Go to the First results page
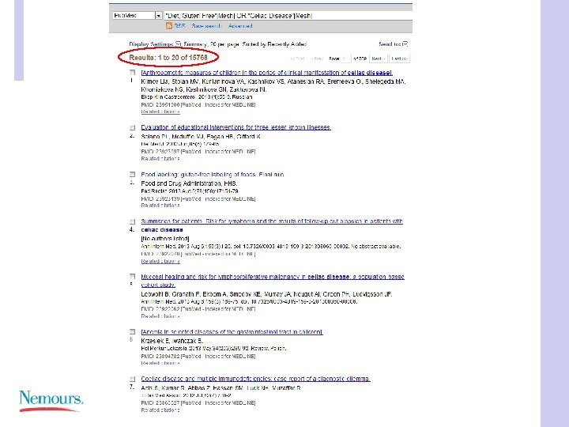569x427 pixels. pos(297,59)
